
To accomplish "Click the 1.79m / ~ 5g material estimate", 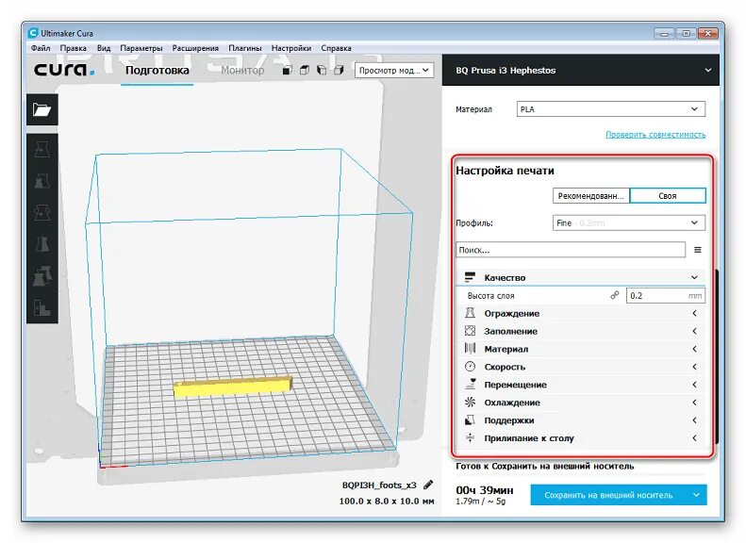I will coord(481,502).
